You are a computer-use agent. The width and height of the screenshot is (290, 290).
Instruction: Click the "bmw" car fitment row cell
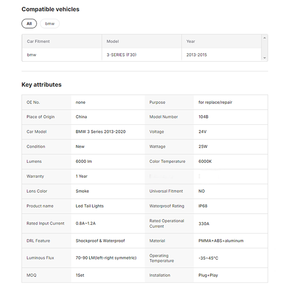(x=32, y=55)
